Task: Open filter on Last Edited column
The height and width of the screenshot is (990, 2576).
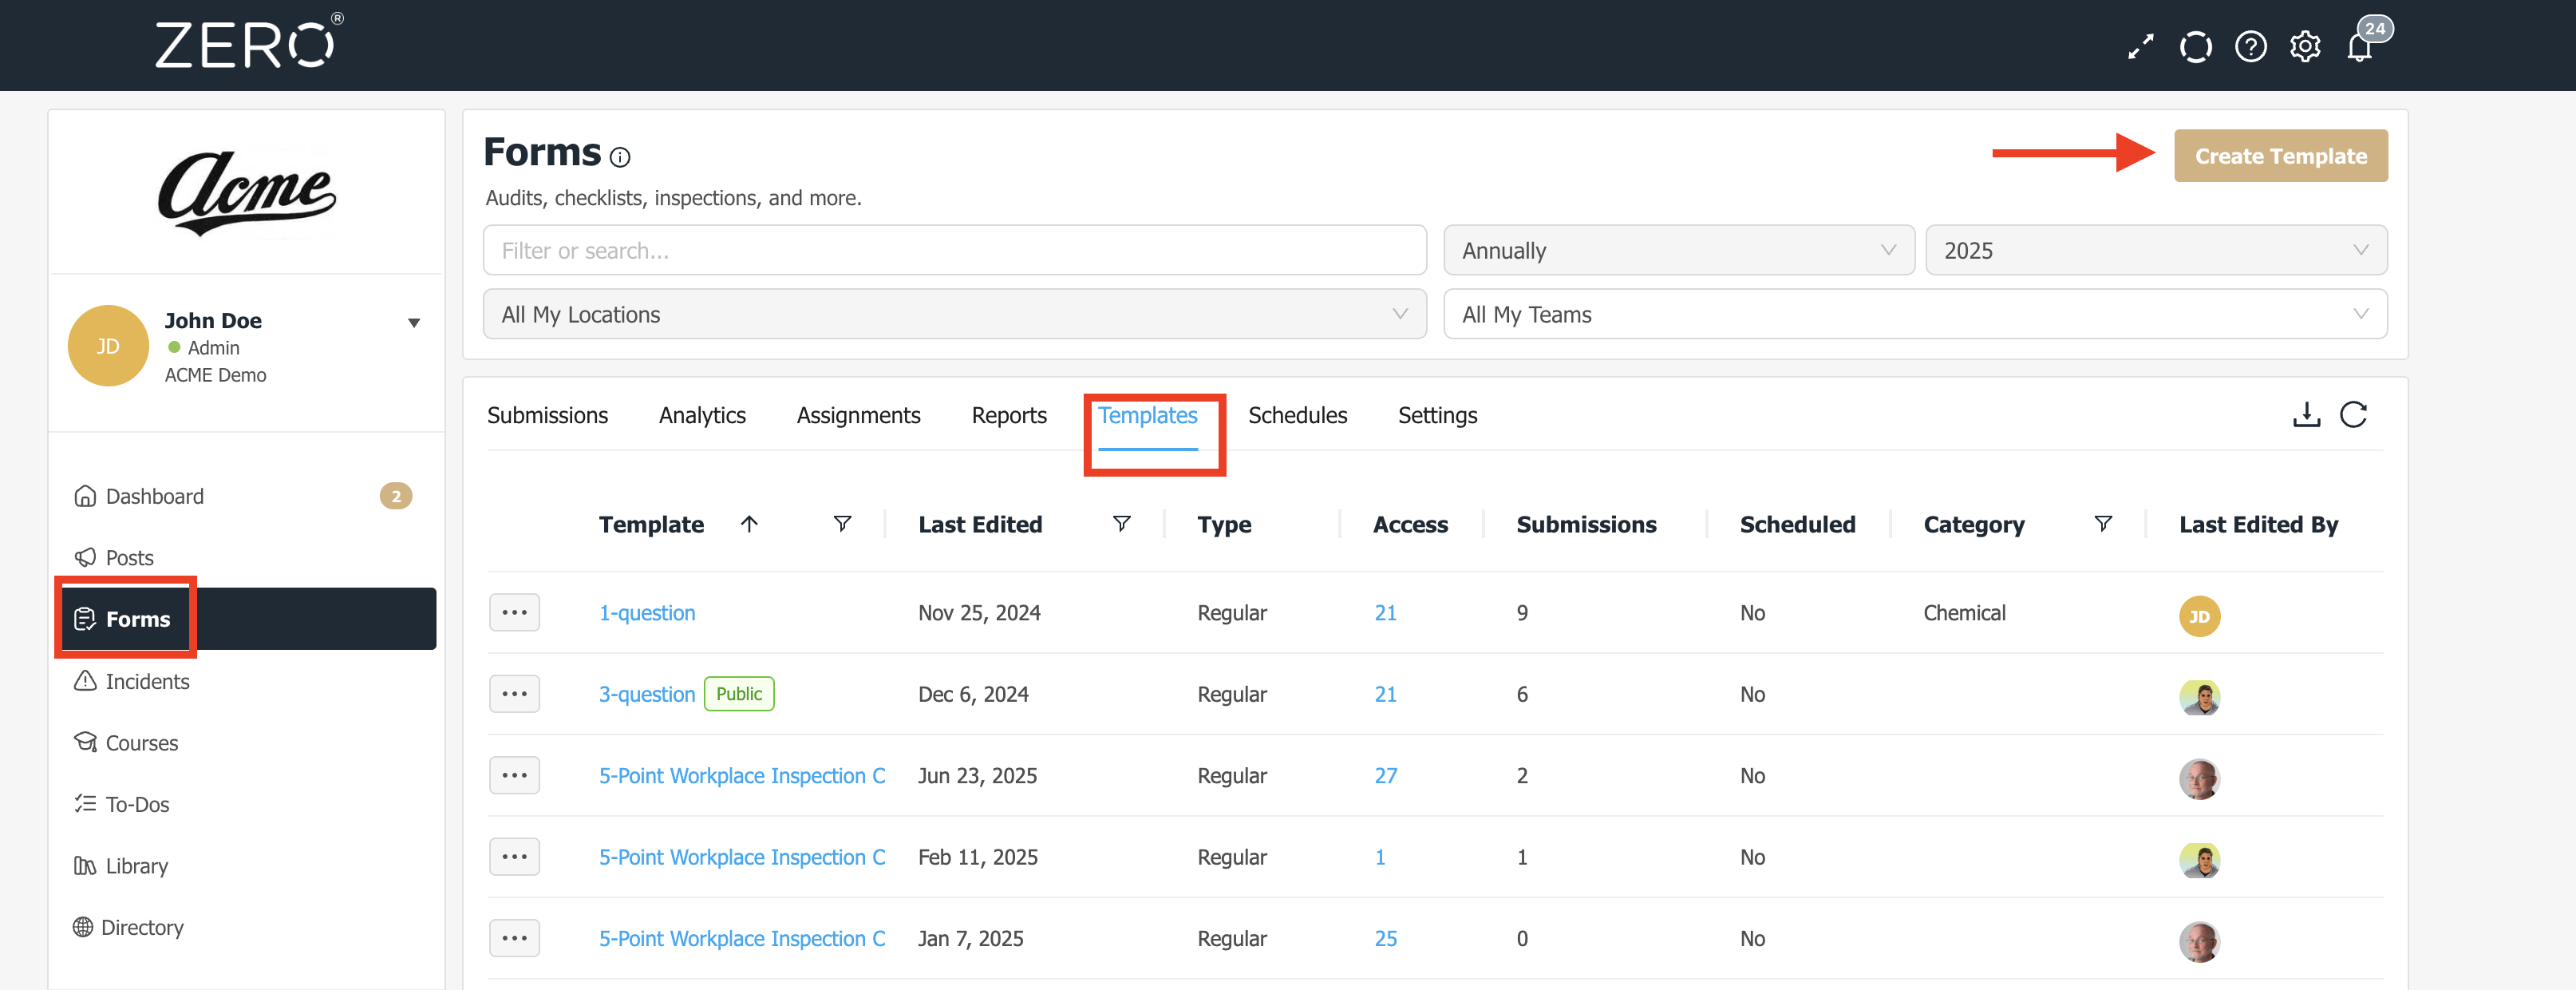Action: (x=1121, y=524)
